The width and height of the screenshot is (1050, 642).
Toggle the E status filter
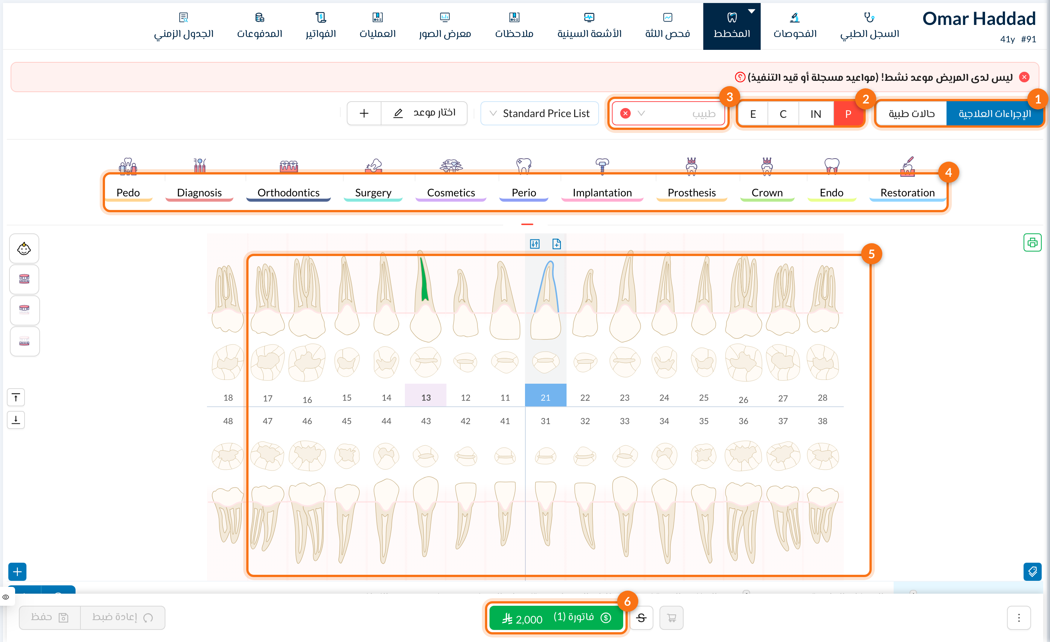(753, 114)
